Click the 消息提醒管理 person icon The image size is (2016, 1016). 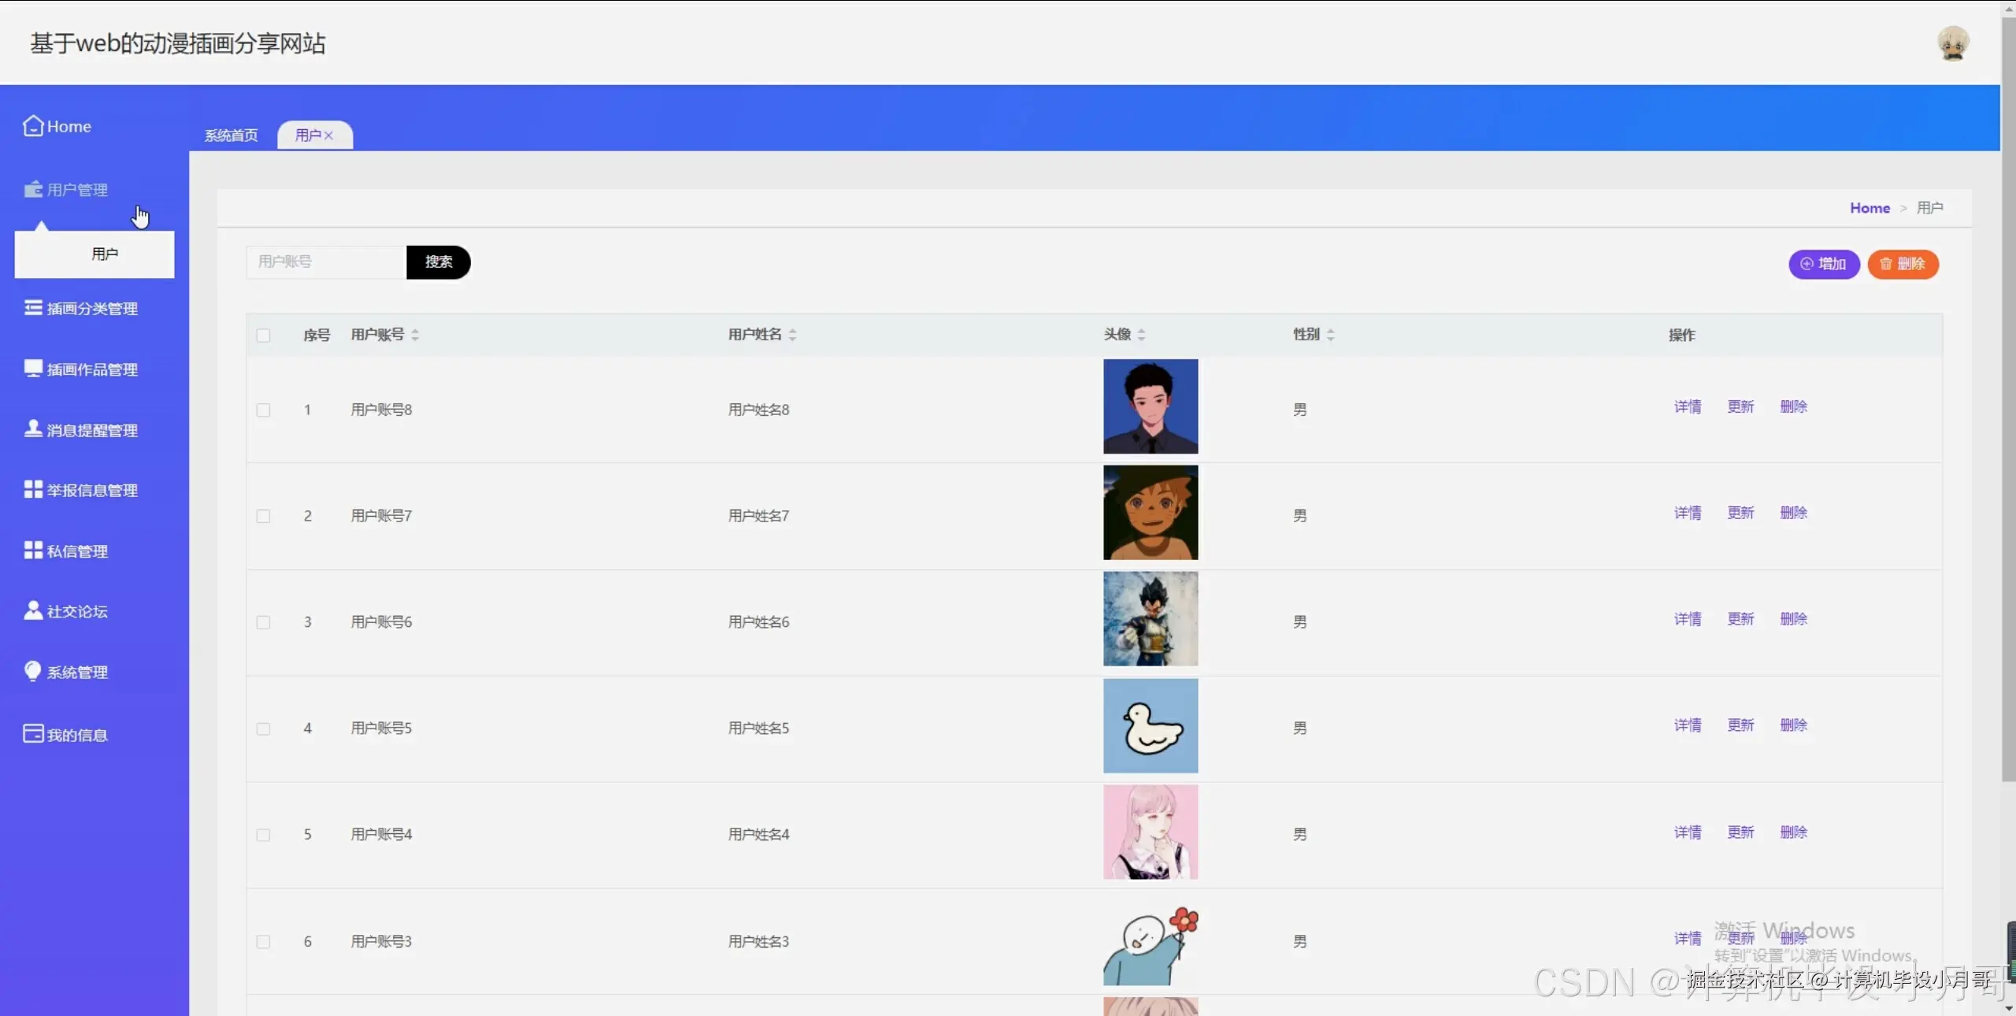point(33,429)
